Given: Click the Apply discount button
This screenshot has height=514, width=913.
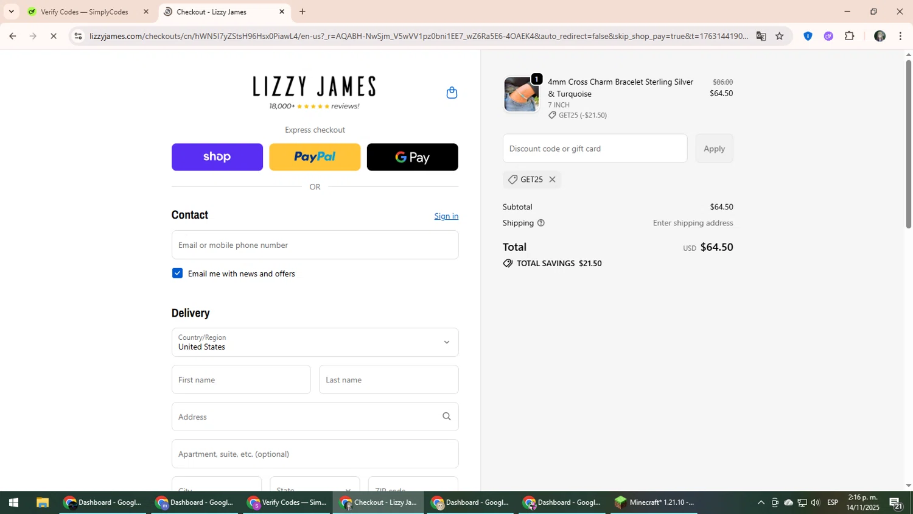Looking at the screenshot, I should 714,149.
